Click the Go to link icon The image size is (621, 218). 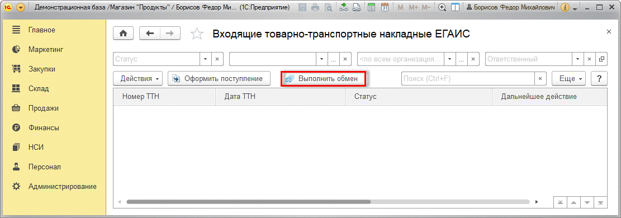coord(357,7)
